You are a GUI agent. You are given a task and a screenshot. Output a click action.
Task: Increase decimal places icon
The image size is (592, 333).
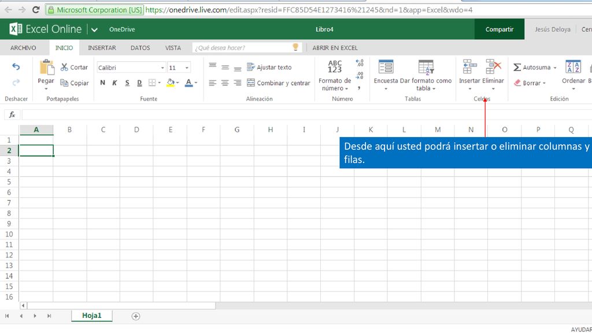pos(360,62)
